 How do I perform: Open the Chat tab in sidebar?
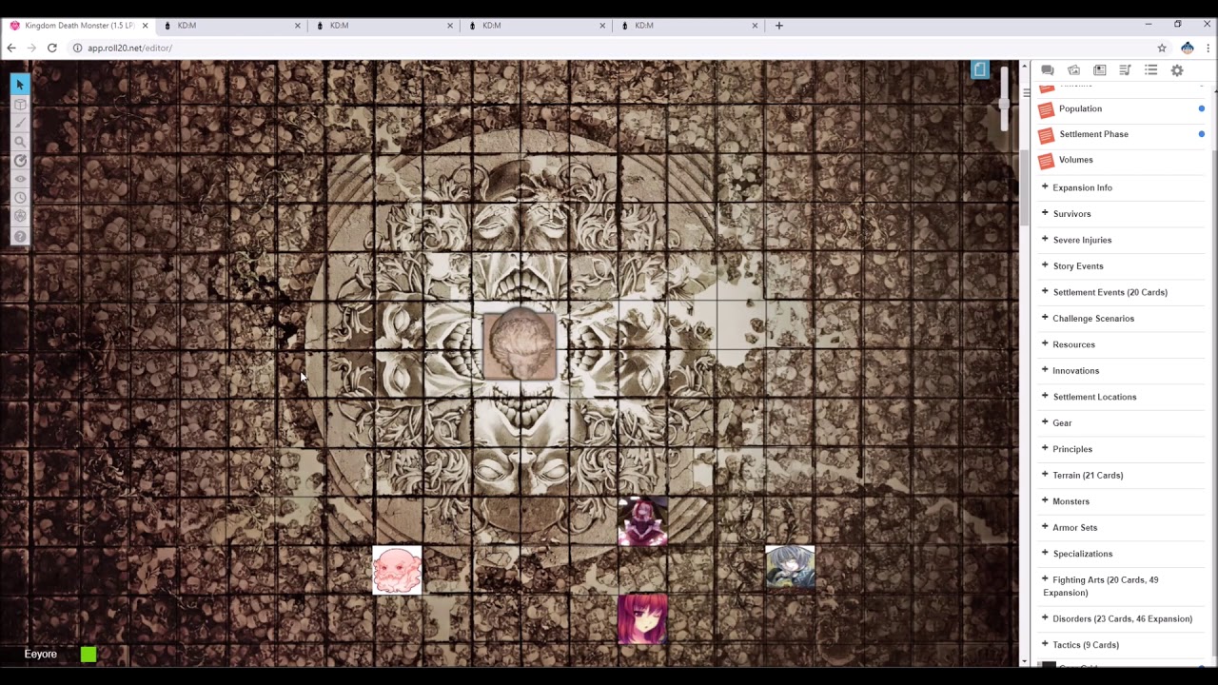point(1048,70)
